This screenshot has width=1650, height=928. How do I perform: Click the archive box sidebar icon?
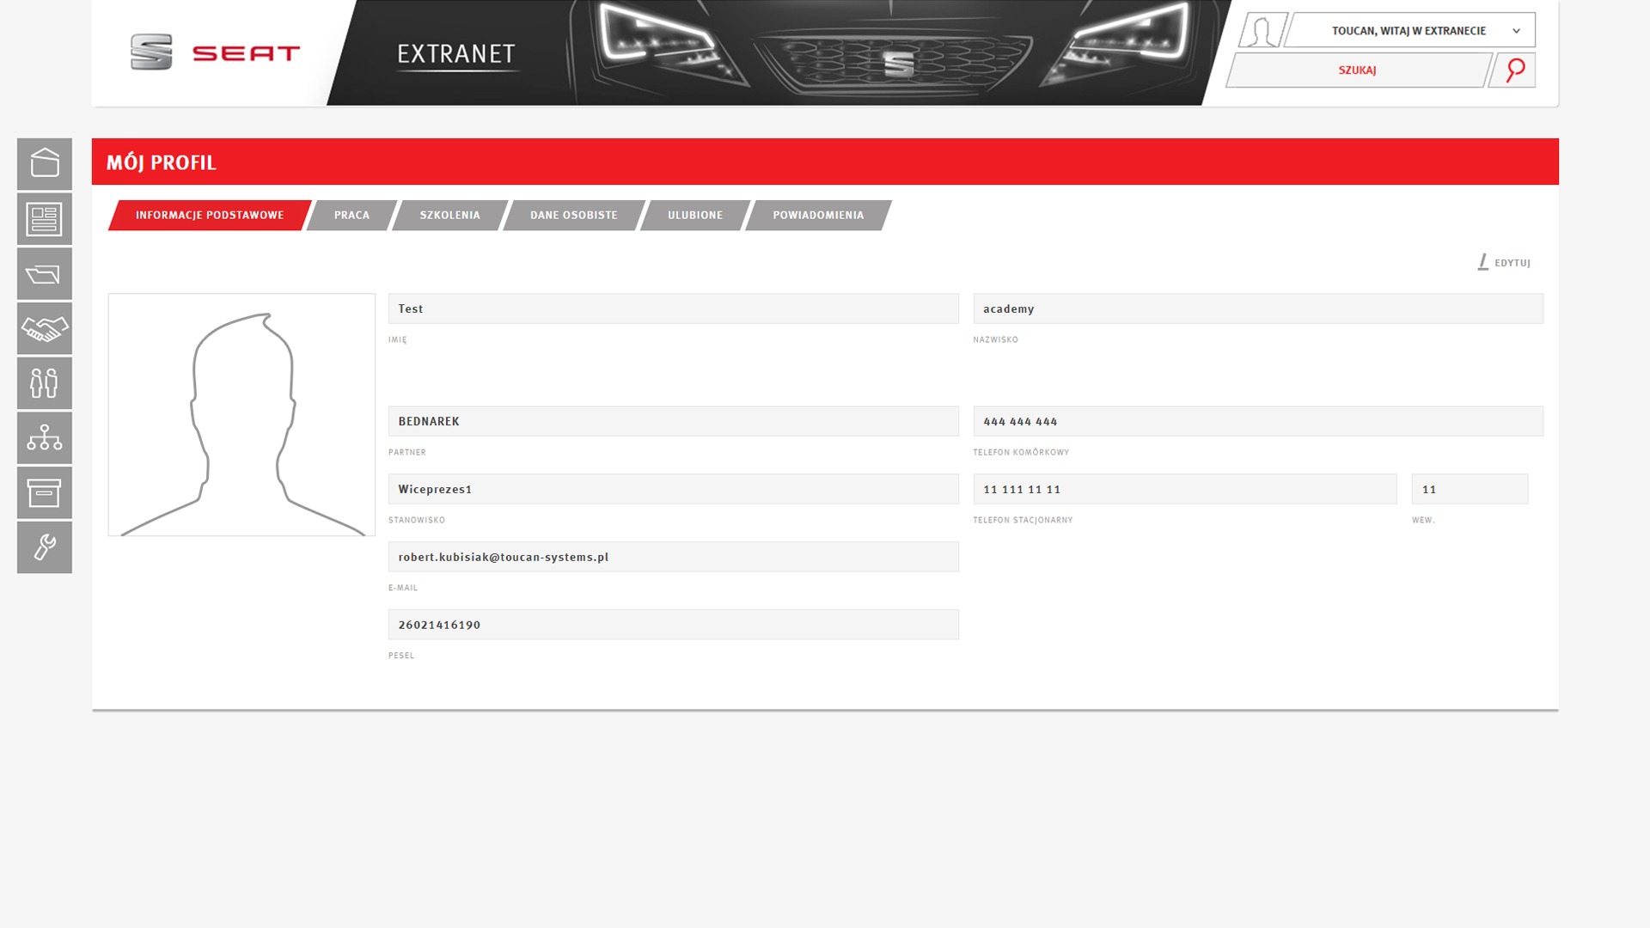point(45,492)
